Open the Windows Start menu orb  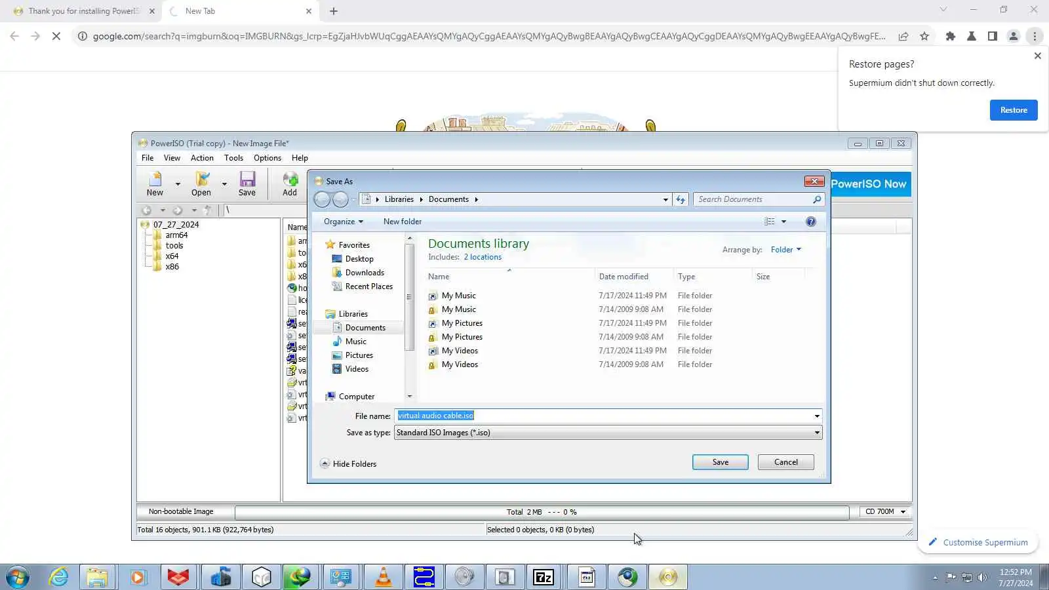tap(18, 577)
